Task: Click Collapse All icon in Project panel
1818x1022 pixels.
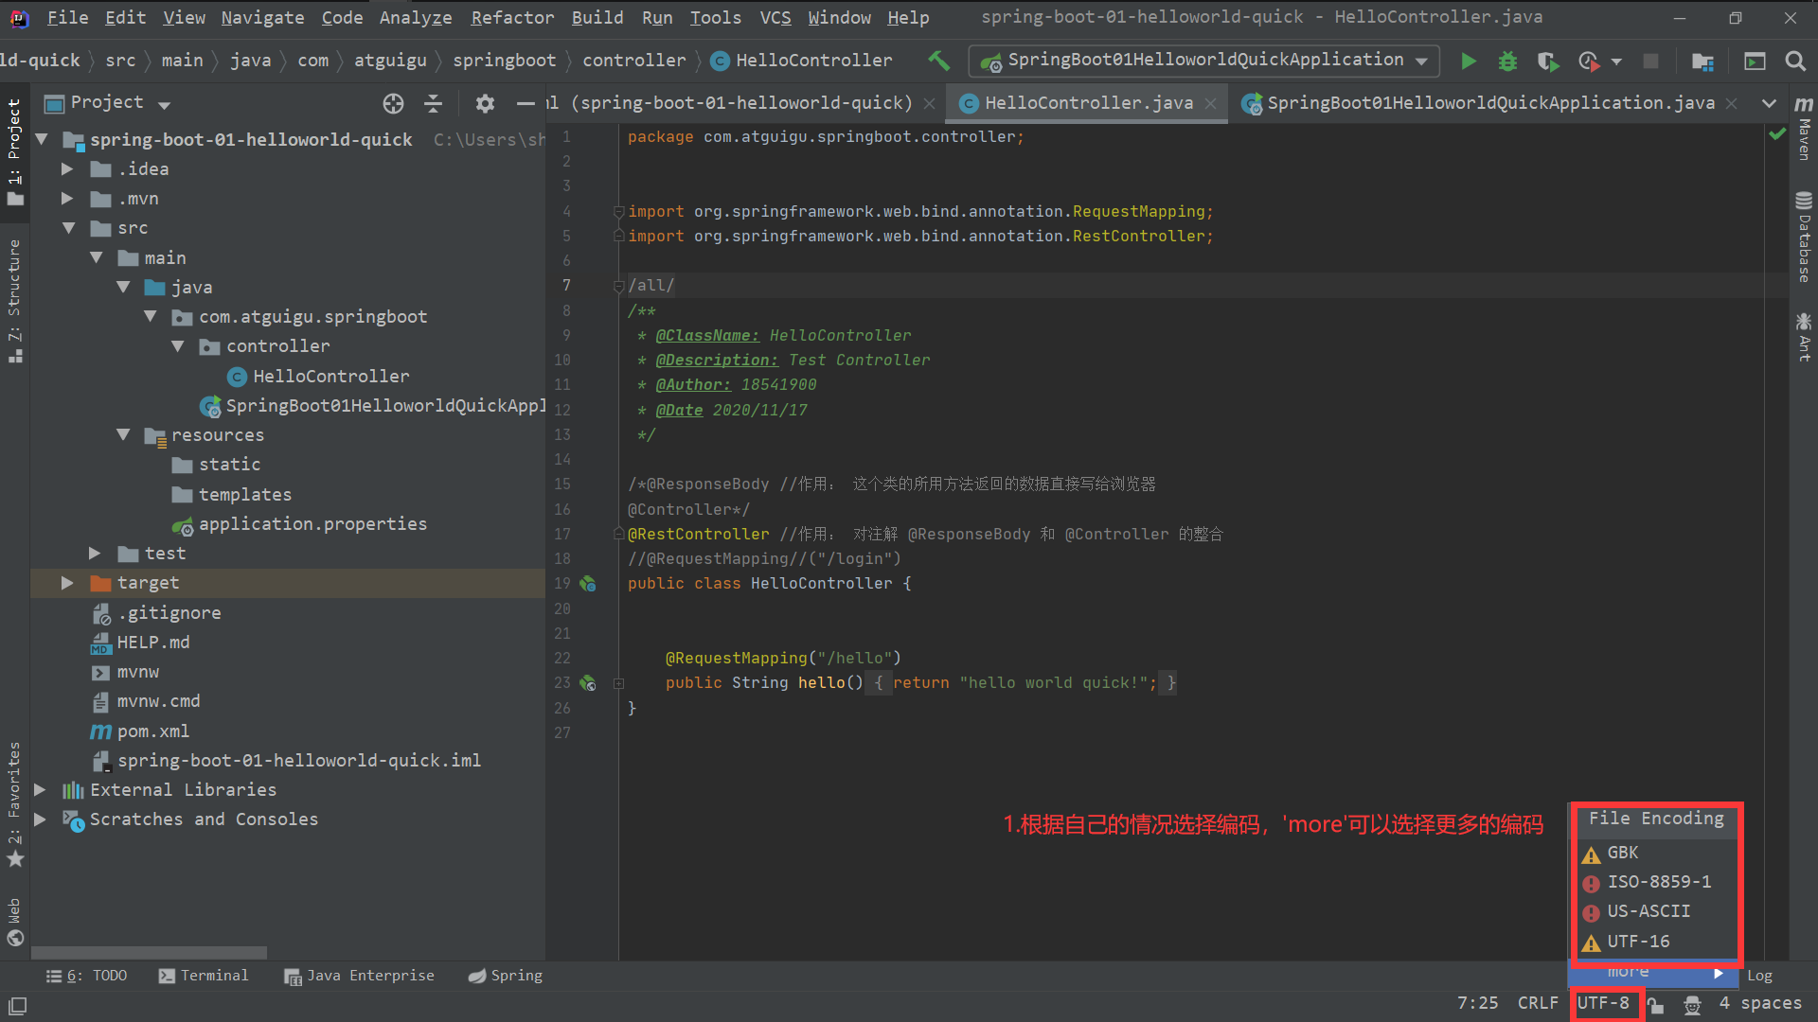Action: pos(433,103)
